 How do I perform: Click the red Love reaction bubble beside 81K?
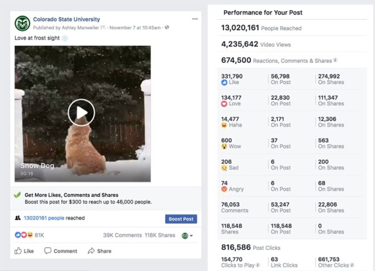tap(24, 235)
